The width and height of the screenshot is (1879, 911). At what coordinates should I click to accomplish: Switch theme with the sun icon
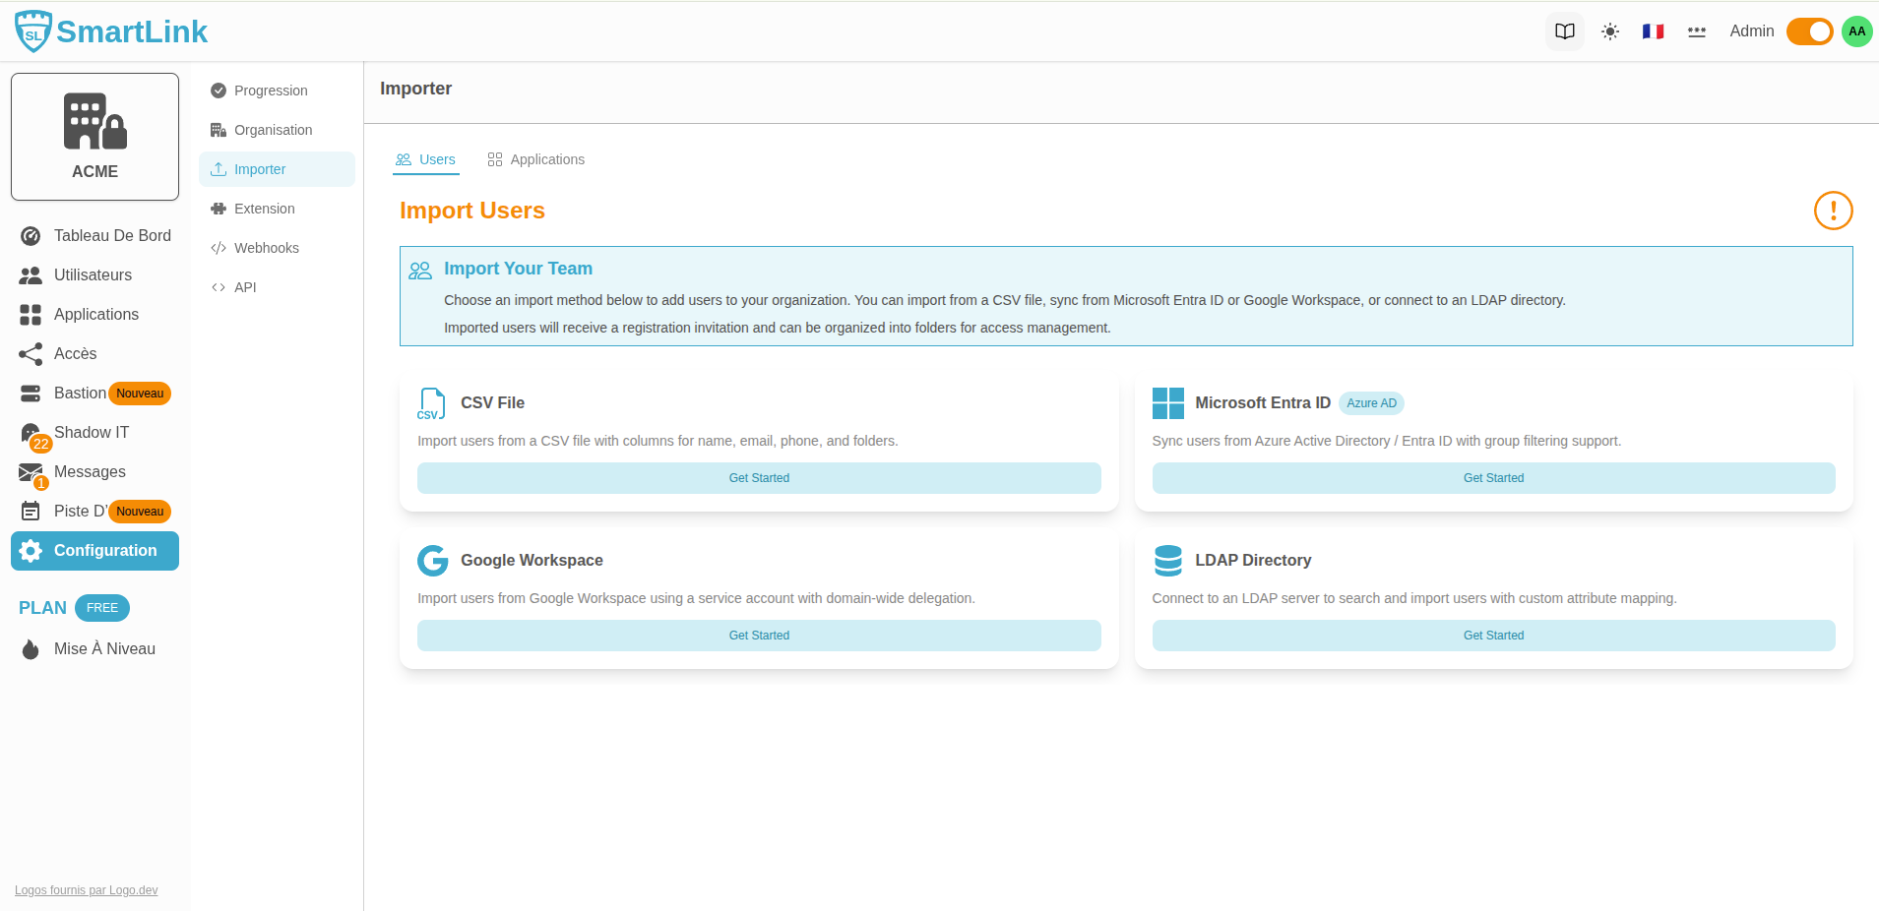(1609, 31)
